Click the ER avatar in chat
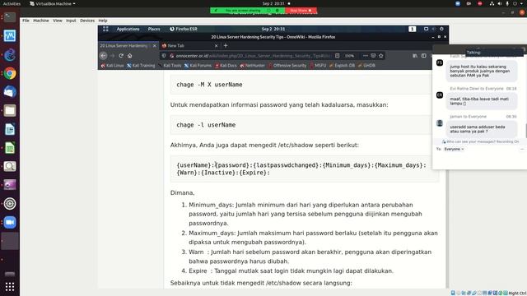Image resolution: width=527 pixels, height=296 pixels. 440,95
